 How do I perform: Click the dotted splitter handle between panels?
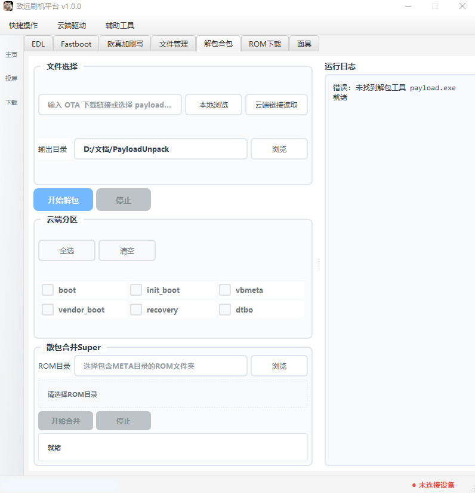coord(319,264)
